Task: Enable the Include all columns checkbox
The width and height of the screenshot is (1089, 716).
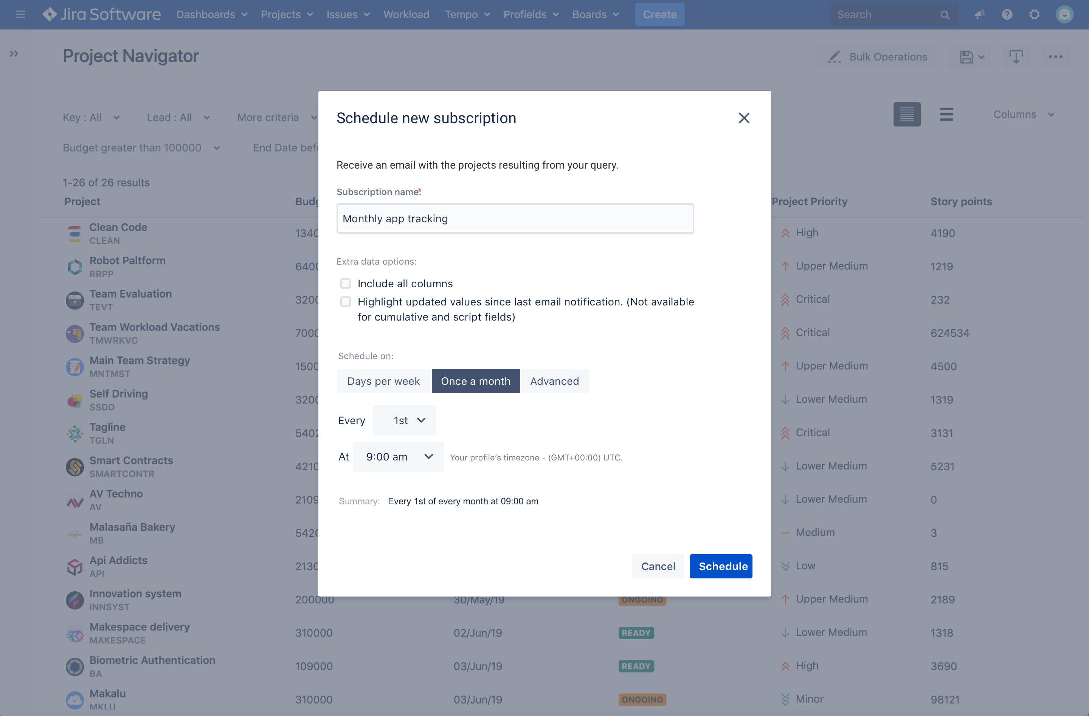Action: pyautogui.click(x=346, y=283)
